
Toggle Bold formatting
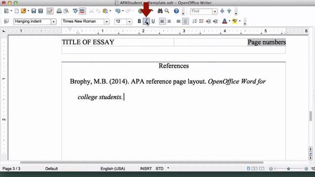(139, 21)
